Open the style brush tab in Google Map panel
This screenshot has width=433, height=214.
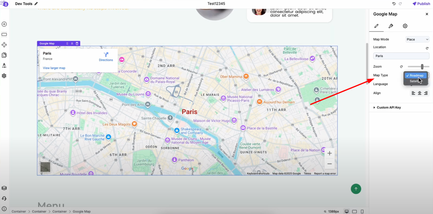391,26
